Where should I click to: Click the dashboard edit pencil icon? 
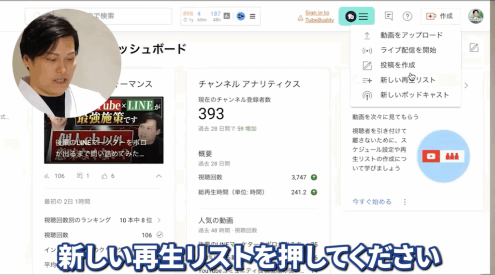pyautogui.click(x=474, y=47)
